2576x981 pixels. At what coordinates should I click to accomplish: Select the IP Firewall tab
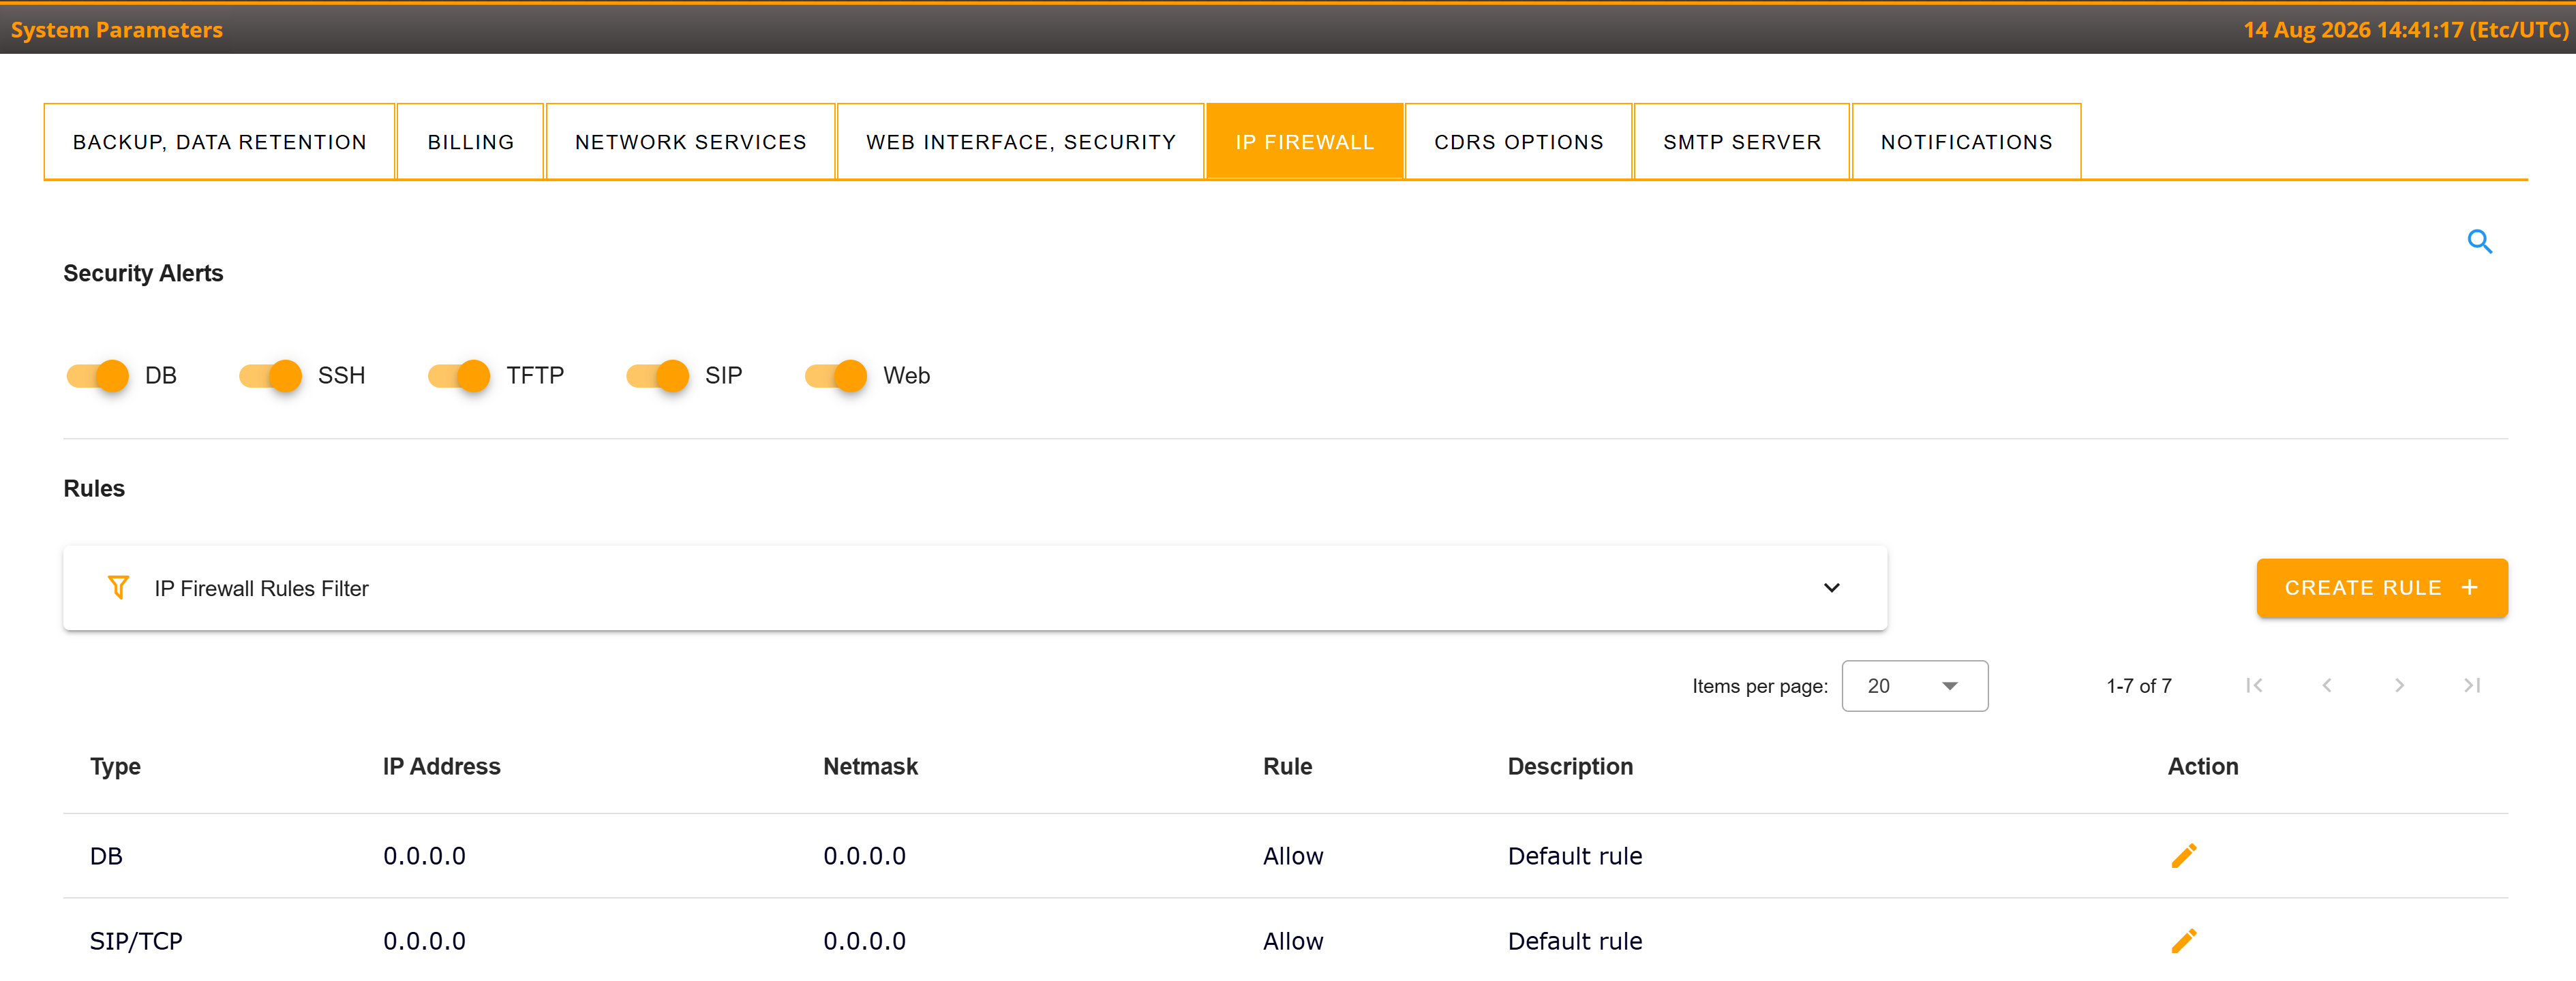(x=1305, y=142)
